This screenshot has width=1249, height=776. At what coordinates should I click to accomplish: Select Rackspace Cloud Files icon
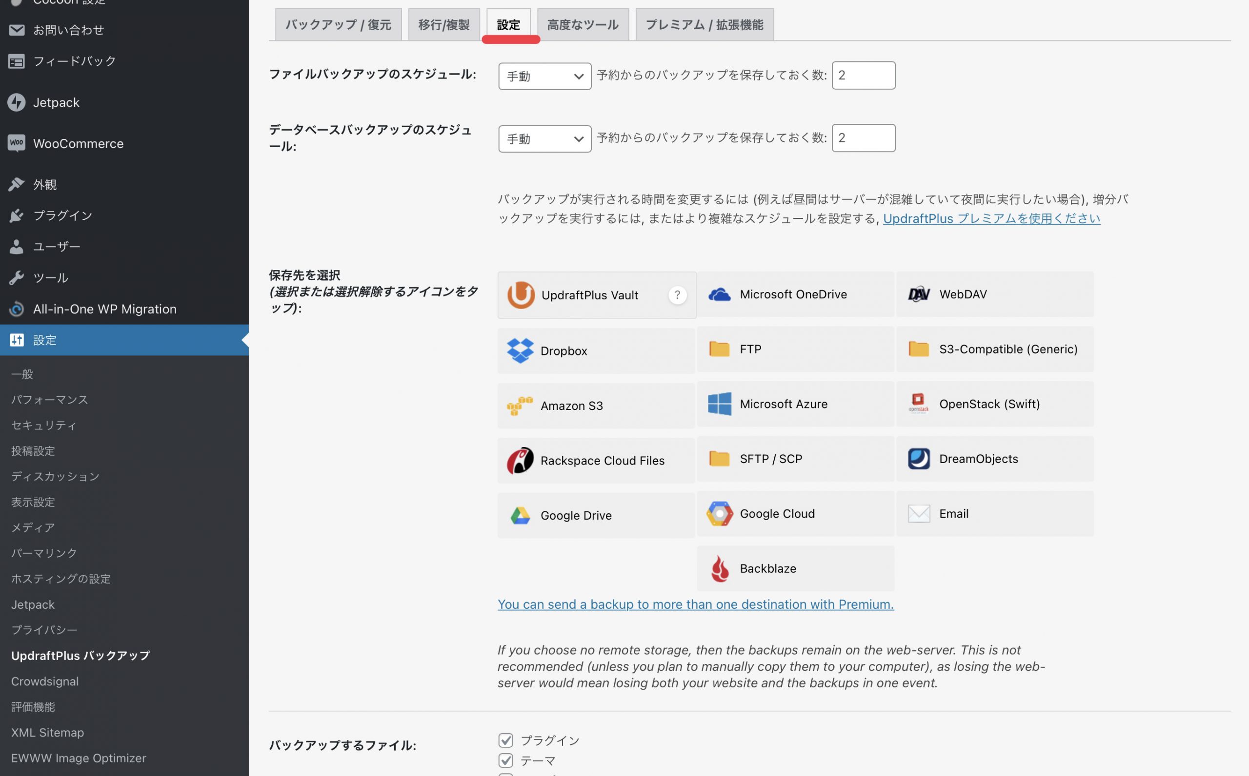point(520,460)
